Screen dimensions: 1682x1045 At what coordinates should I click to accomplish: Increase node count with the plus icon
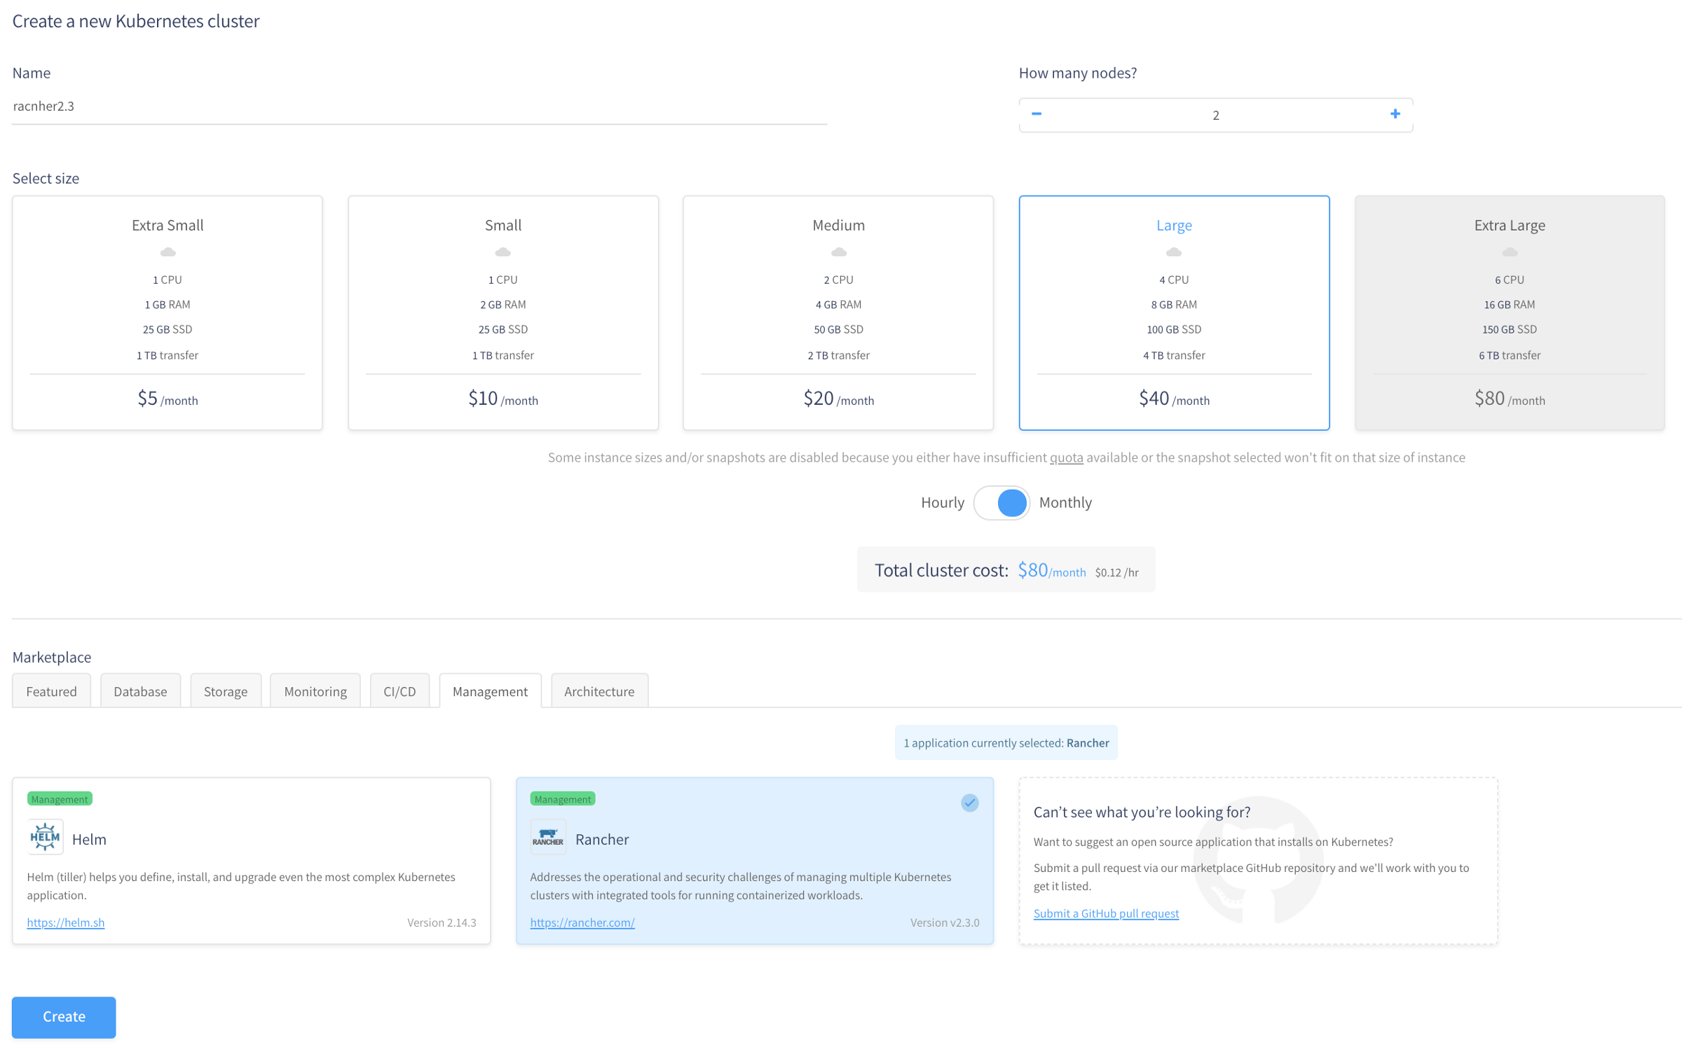[1395, 113]
